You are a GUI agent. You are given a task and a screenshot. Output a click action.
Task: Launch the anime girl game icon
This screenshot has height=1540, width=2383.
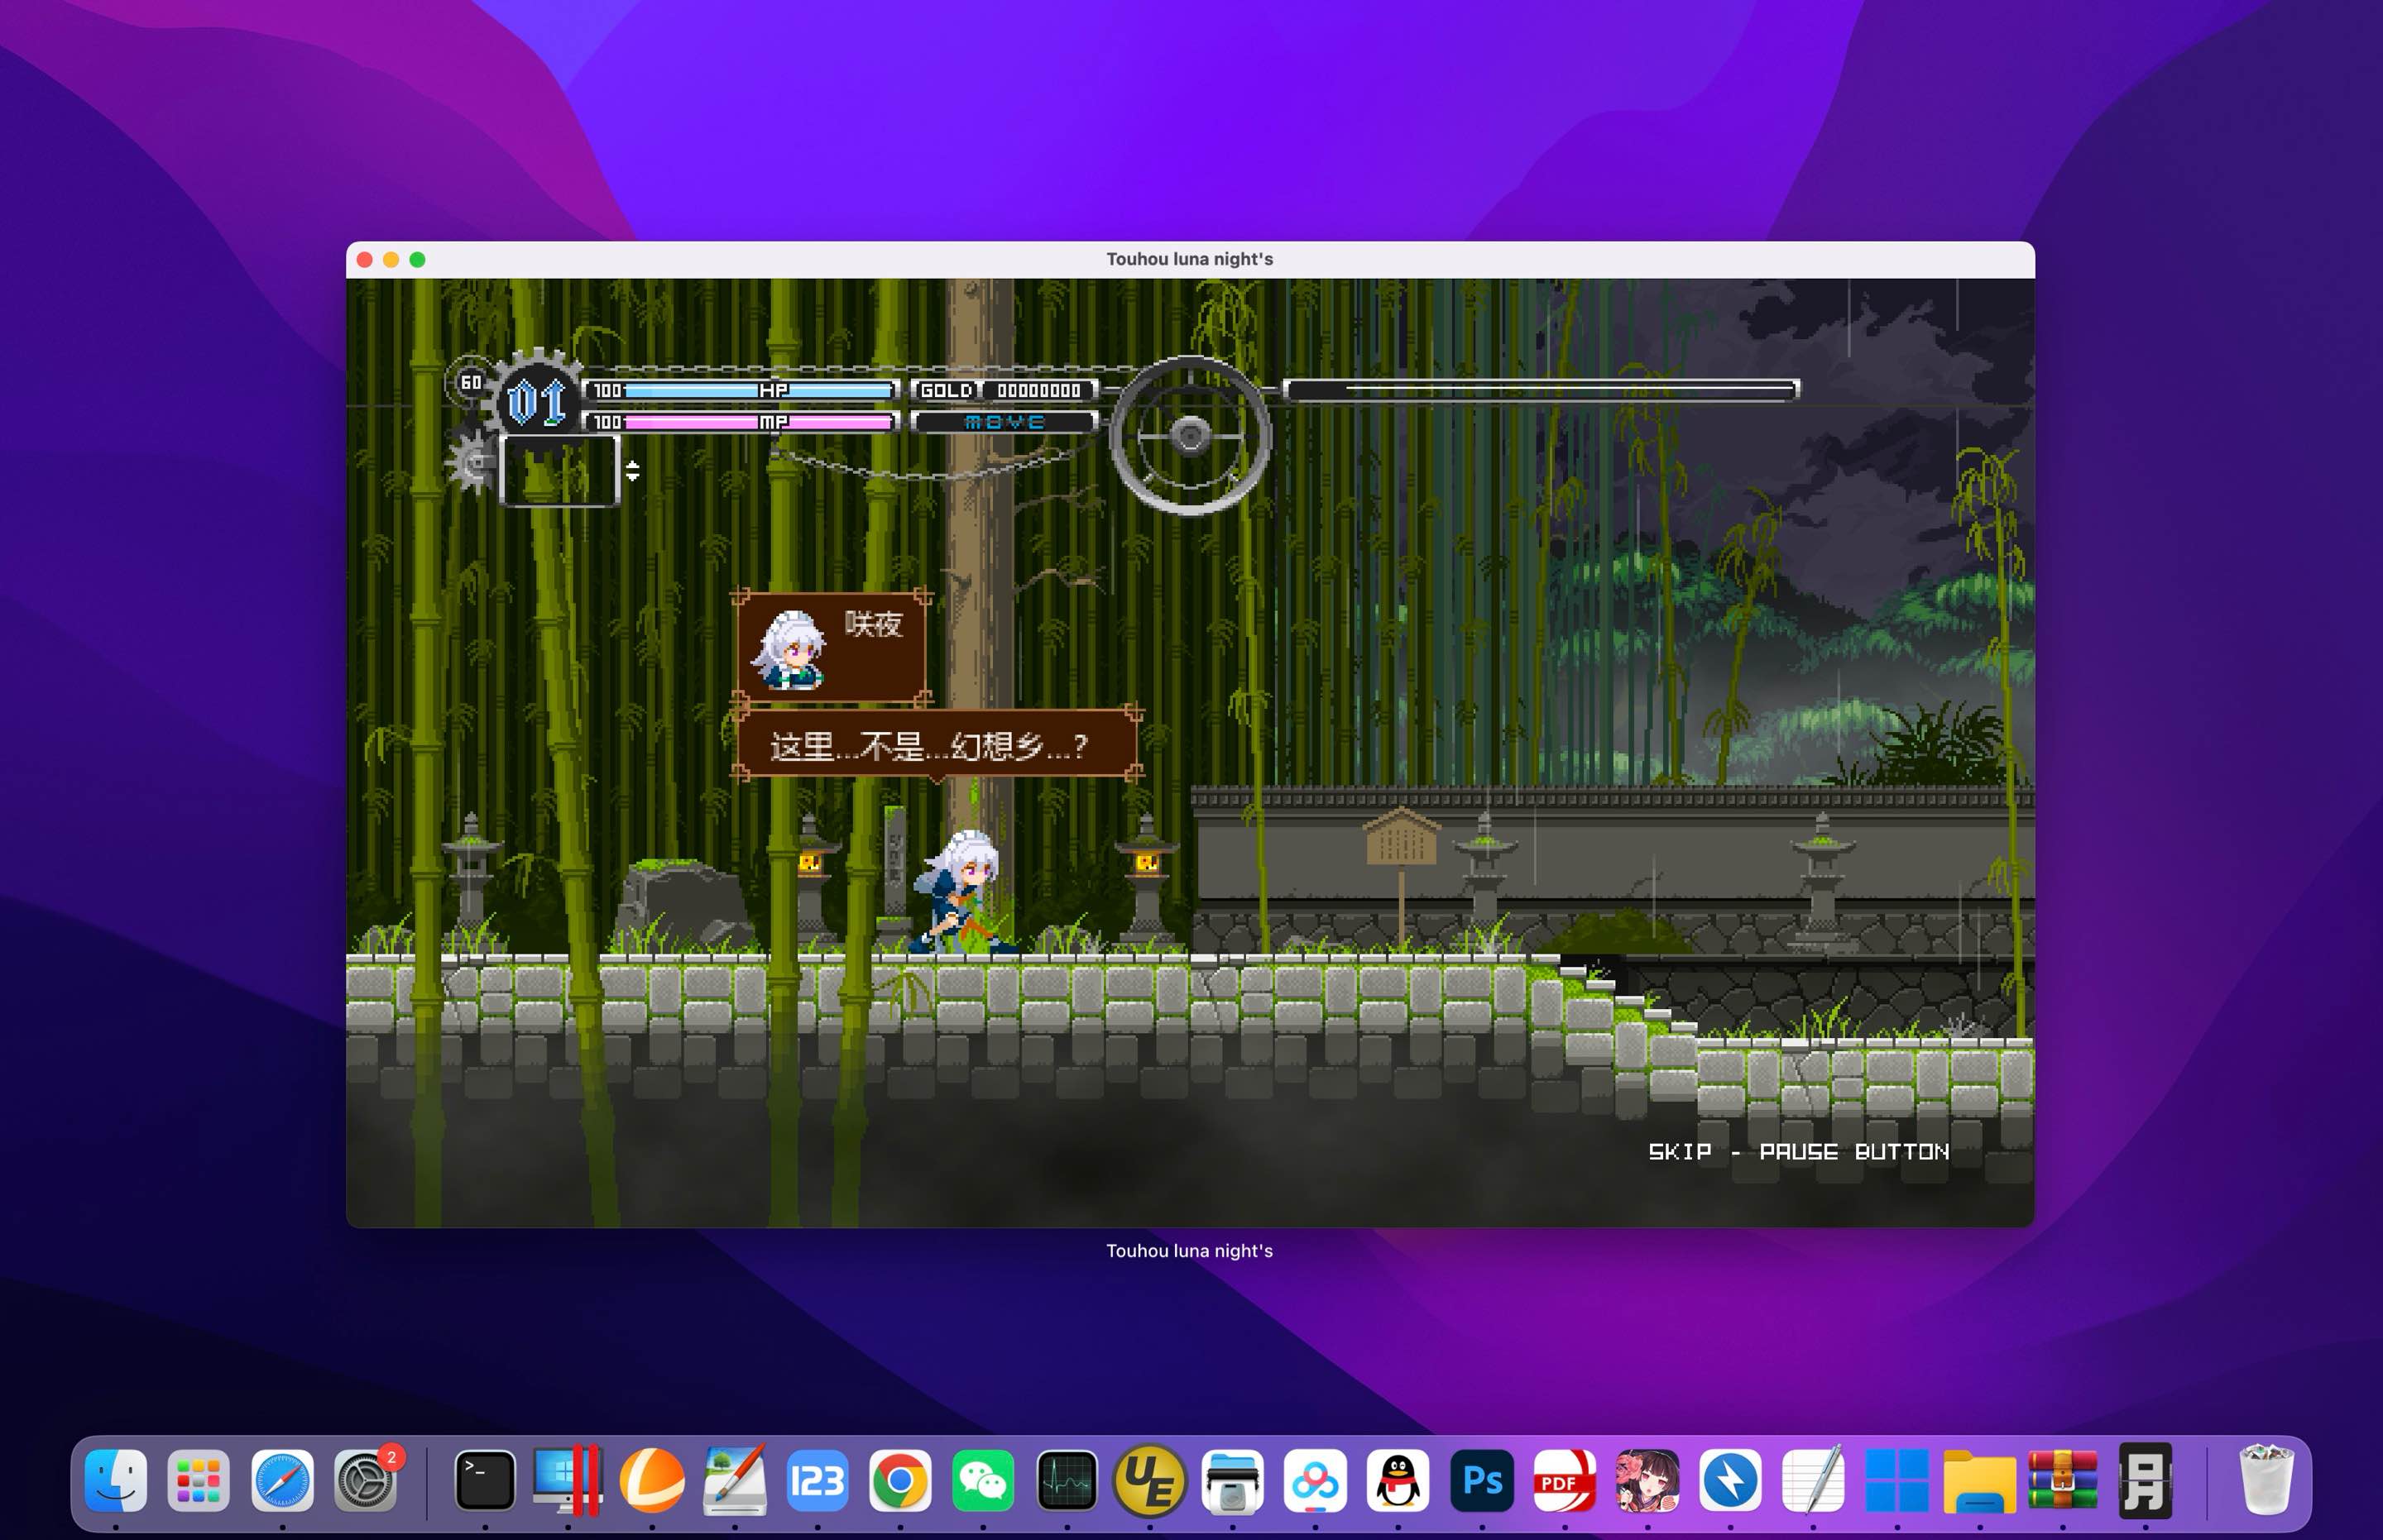[1647, 1480]
